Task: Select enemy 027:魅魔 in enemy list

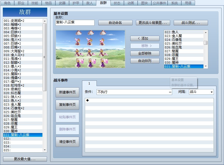Action: 184,51
